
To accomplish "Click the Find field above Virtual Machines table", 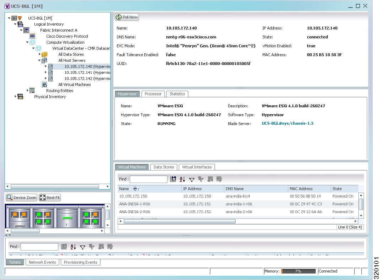I will pyautogui.click(x=149, y=179).
